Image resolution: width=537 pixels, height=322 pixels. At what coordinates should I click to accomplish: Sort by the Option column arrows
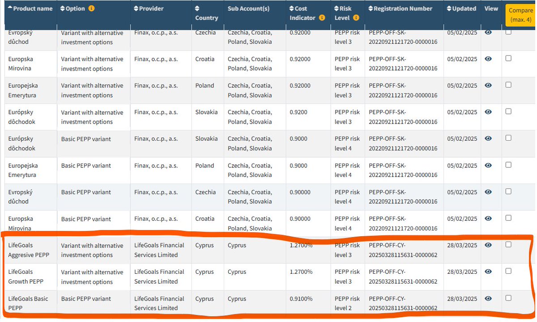[63, 8]
